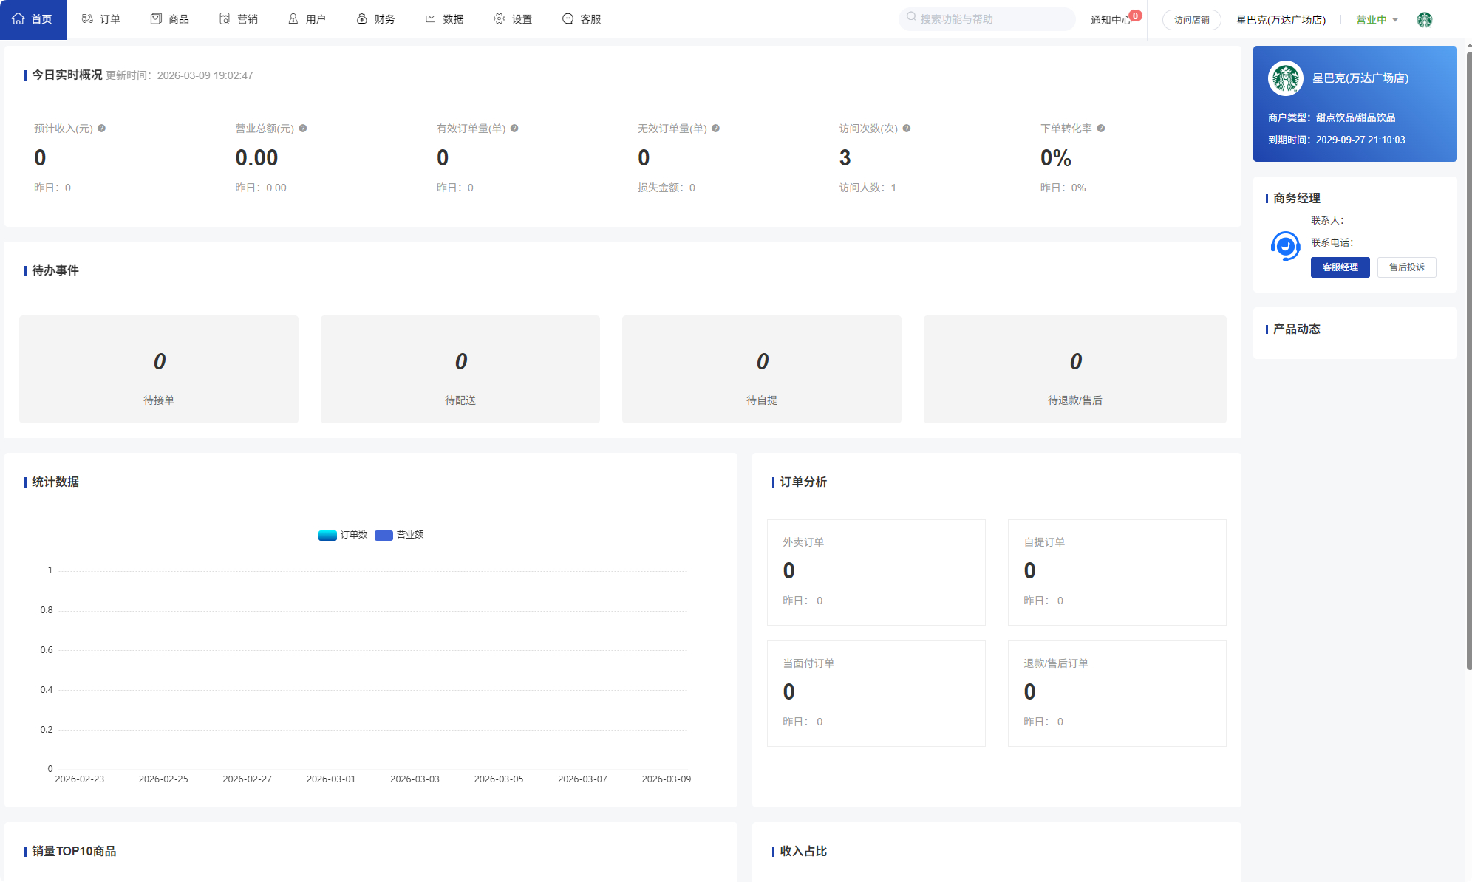
Task: Click the Starbucks avatar in top bar
Action: point(1425,20)
